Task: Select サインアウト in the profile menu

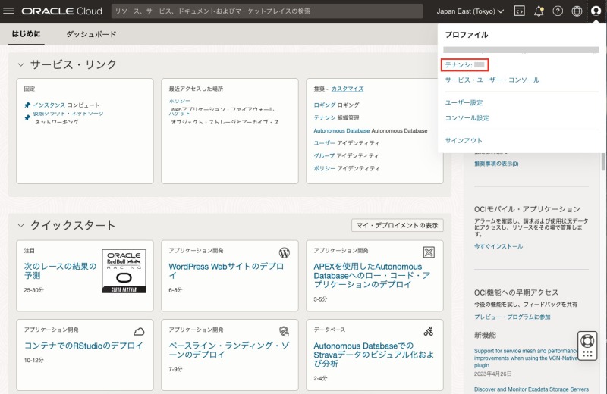Action: (x=464, y=140)
